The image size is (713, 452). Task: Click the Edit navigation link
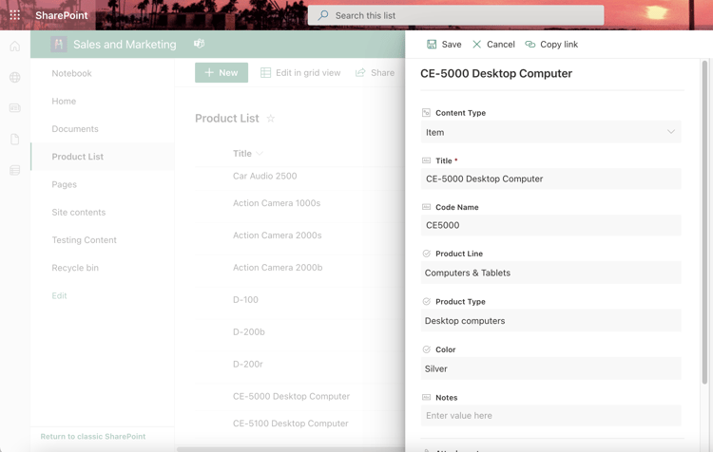pyautogui.click(x=59, y=295)
